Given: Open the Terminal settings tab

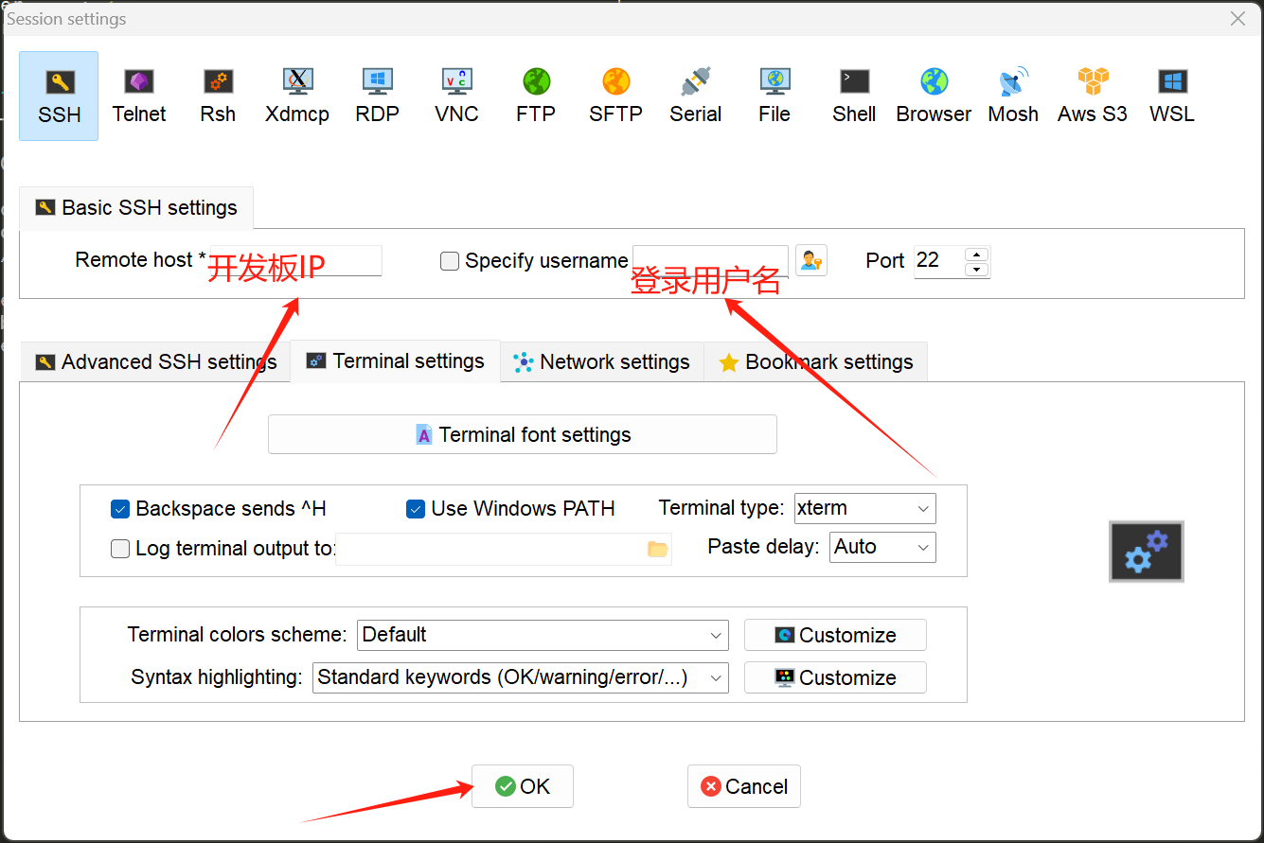Looking at the screenshot, I should pyautogui.click(x=395, y=361).
